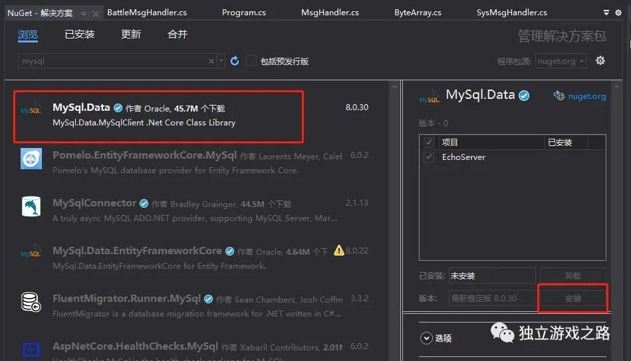This screenshot has height=361, width=631.
Task: Click the Pomelo.EntityFrameworkCore.MySql package icon
Action: pyautogui.click(x=31, y=159)
